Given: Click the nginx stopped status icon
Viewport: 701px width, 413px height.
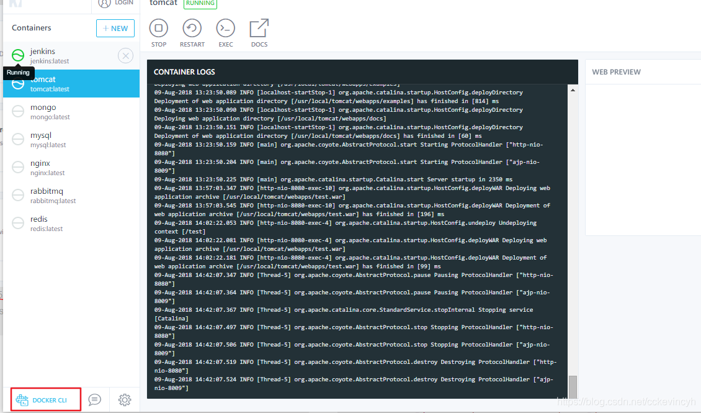Looking at the screenshot, I should tap(18, 167).
